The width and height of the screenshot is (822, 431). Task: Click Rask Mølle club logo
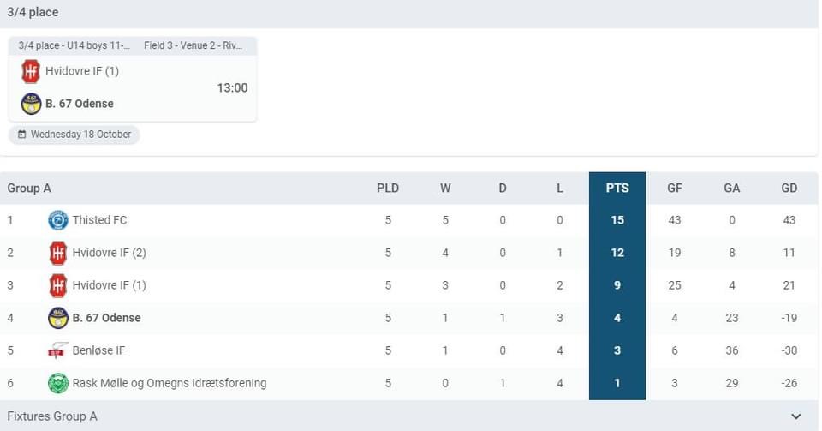(57, 383)
